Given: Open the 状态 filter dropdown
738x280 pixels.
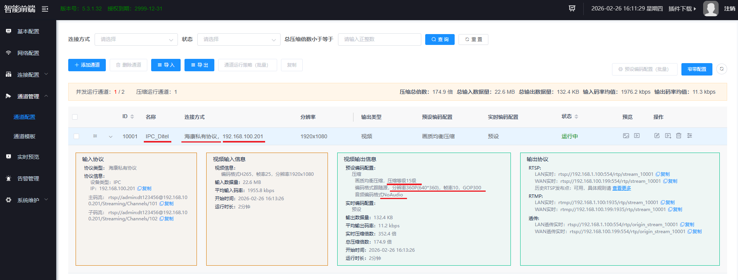Looking at the screenshot, I should coord(239,40).
